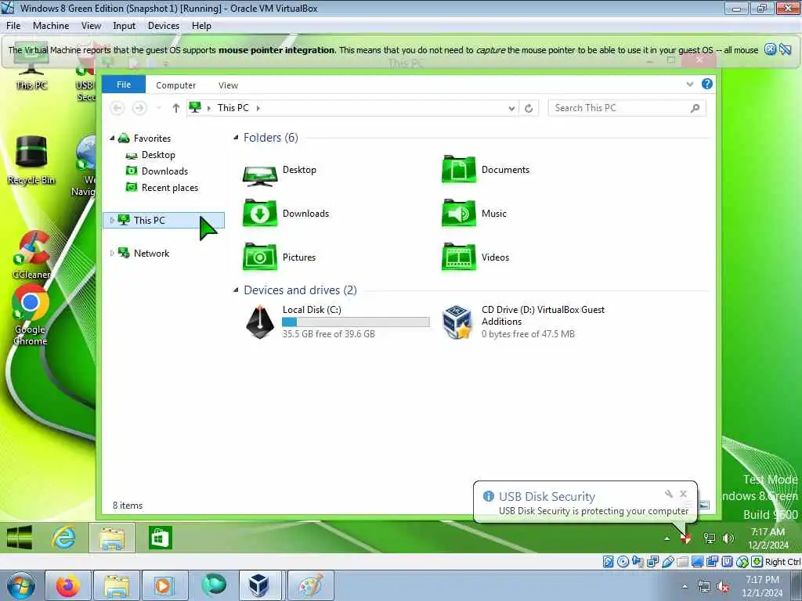Click the Search This PC field
Image resolution: width=802 pixels, height=601 pixels.
pyautogui.click(x=627, y=108)
